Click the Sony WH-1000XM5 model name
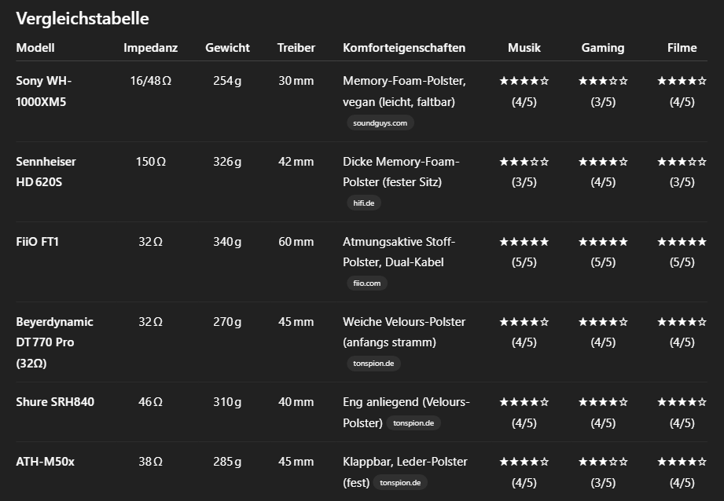The width and height of the screenshot is (724, 501). (x=44, y=91)
